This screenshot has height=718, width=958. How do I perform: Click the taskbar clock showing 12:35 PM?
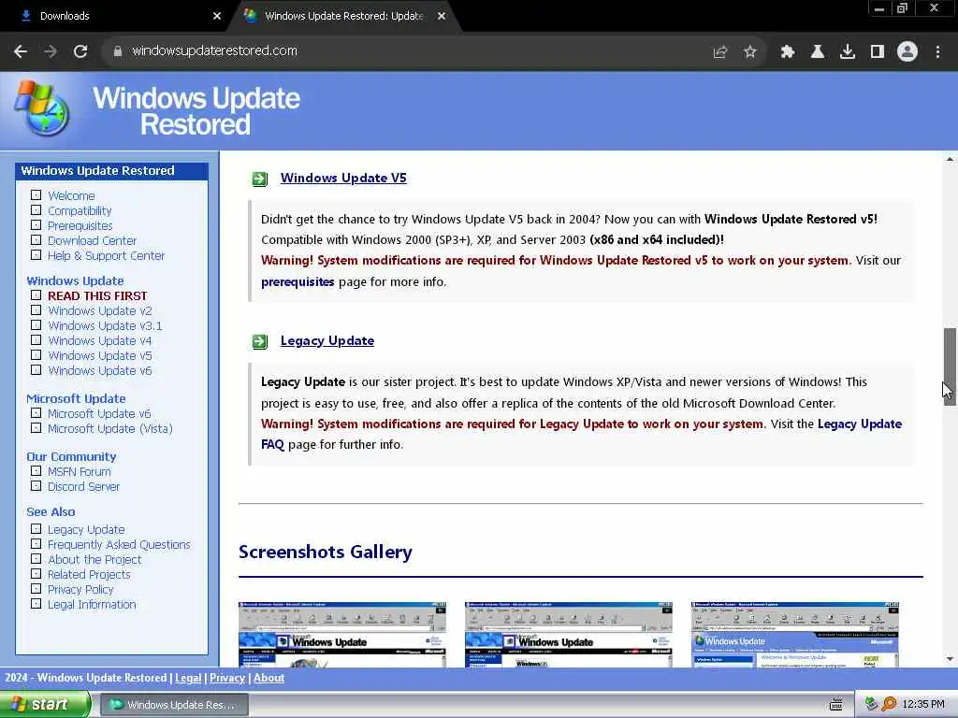tap(923, 705)
